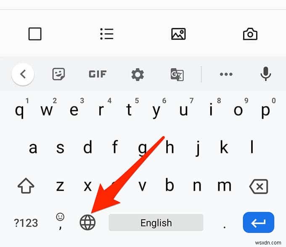Toggle the Shift key arrow

[x=26, y=186]
